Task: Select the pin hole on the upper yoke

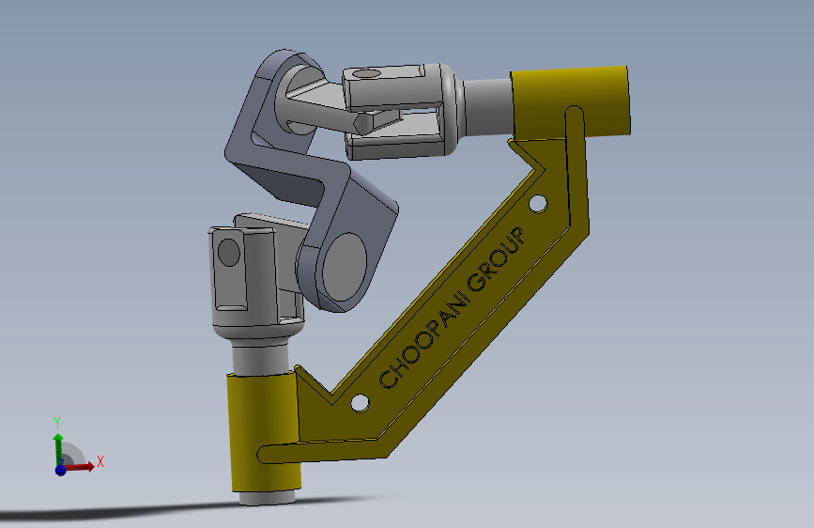Action: 367,74
